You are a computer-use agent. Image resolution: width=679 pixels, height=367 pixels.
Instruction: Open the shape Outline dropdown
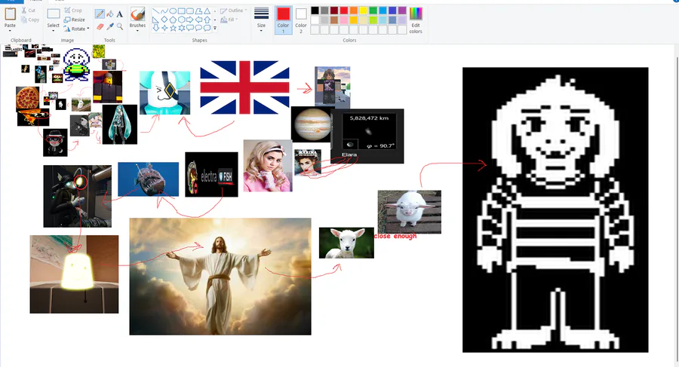pos(233,11)
